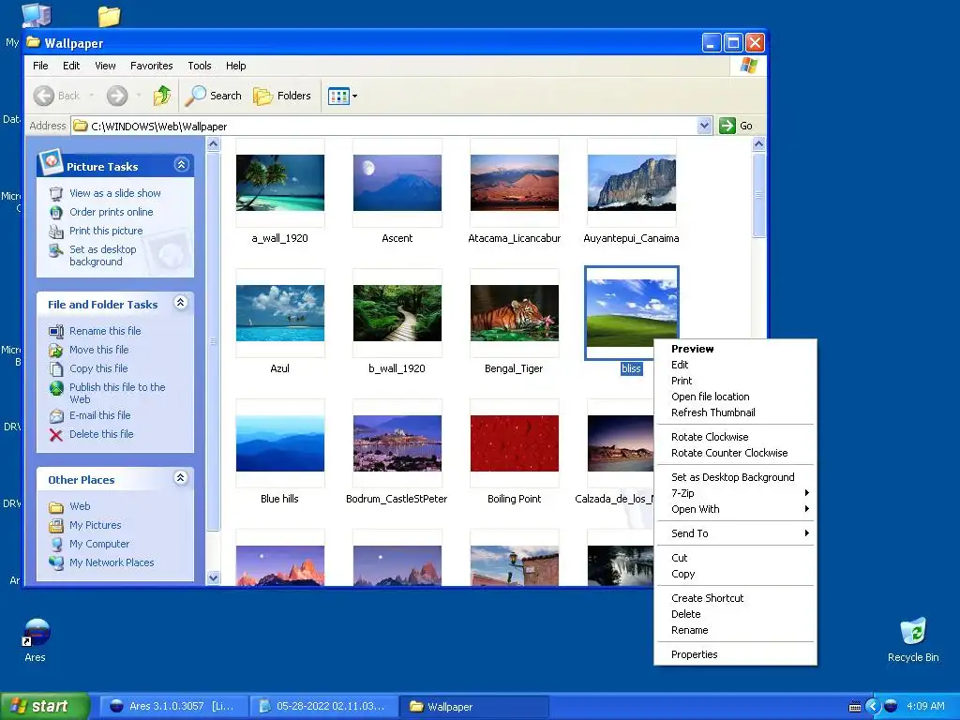Select the Boiling Point thumbnail
This screenshot has width=960, height=720.
(x=515, y=443)
